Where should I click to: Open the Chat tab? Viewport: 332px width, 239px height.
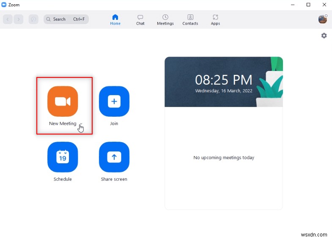pos(140,19)
